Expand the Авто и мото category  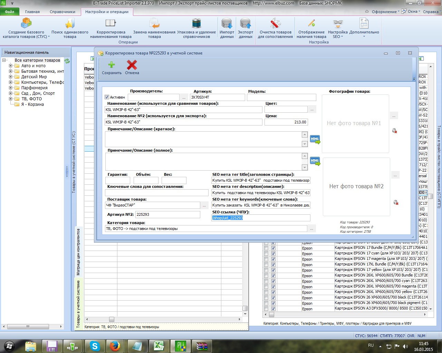[x=10, y=66]
